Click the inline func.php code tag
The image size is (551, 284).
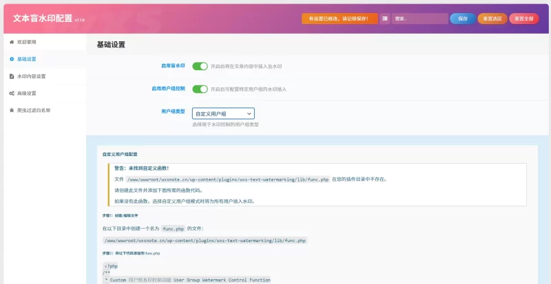coord(174,229)
